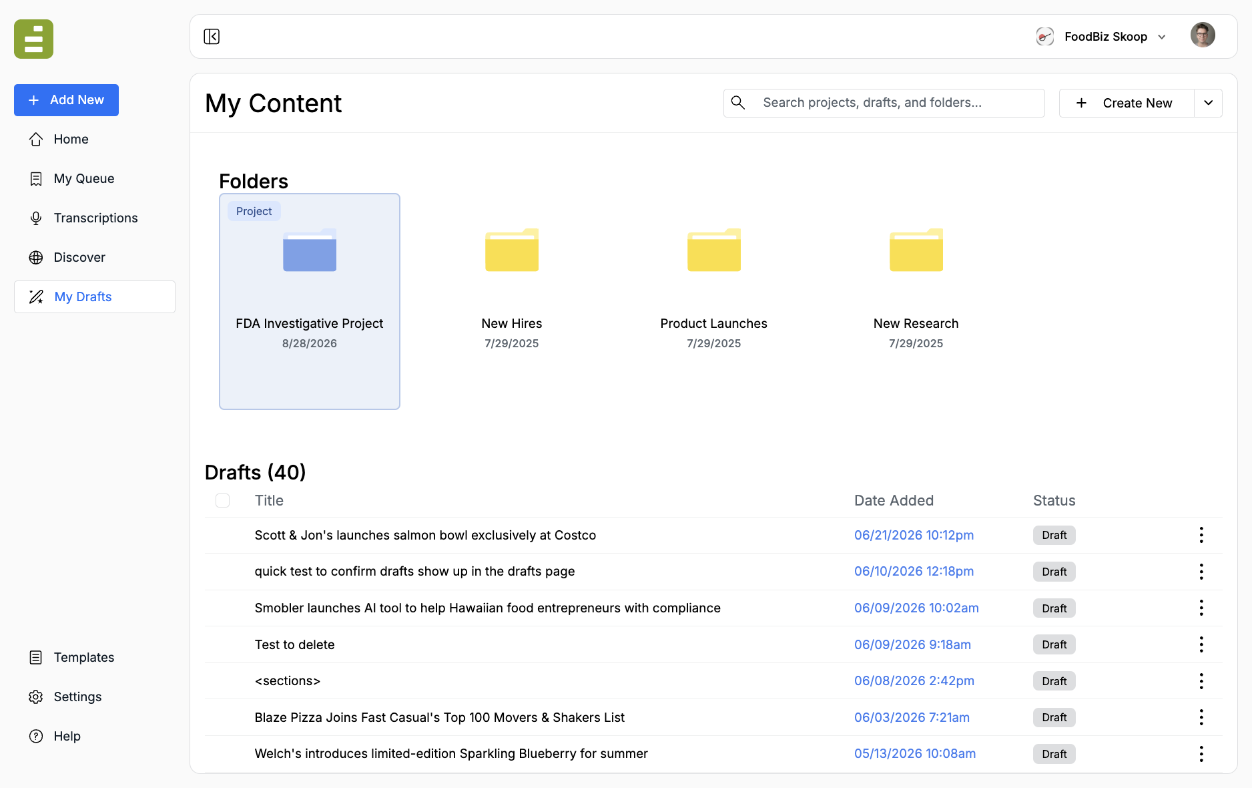Open My Queue in the sidebar
The height and width of the screenshot is (788, 1252).
(x=95, y=178)
